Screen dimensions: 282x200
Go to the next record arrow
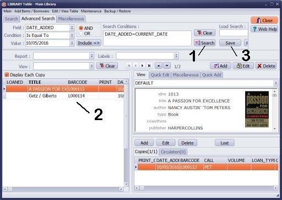(x=142, y=66)
